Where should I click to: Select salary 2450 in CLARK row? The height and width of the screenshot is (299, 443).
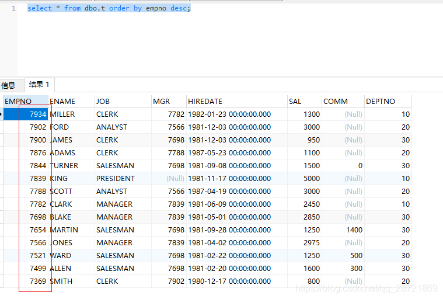coord(304,204)
